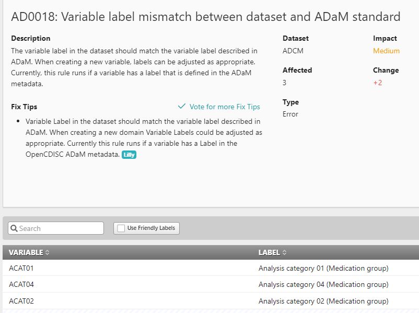The height and width of the screenshot is (313, 419).
Task: Click the AD0018 rule title heading
Action: [206, 17]
